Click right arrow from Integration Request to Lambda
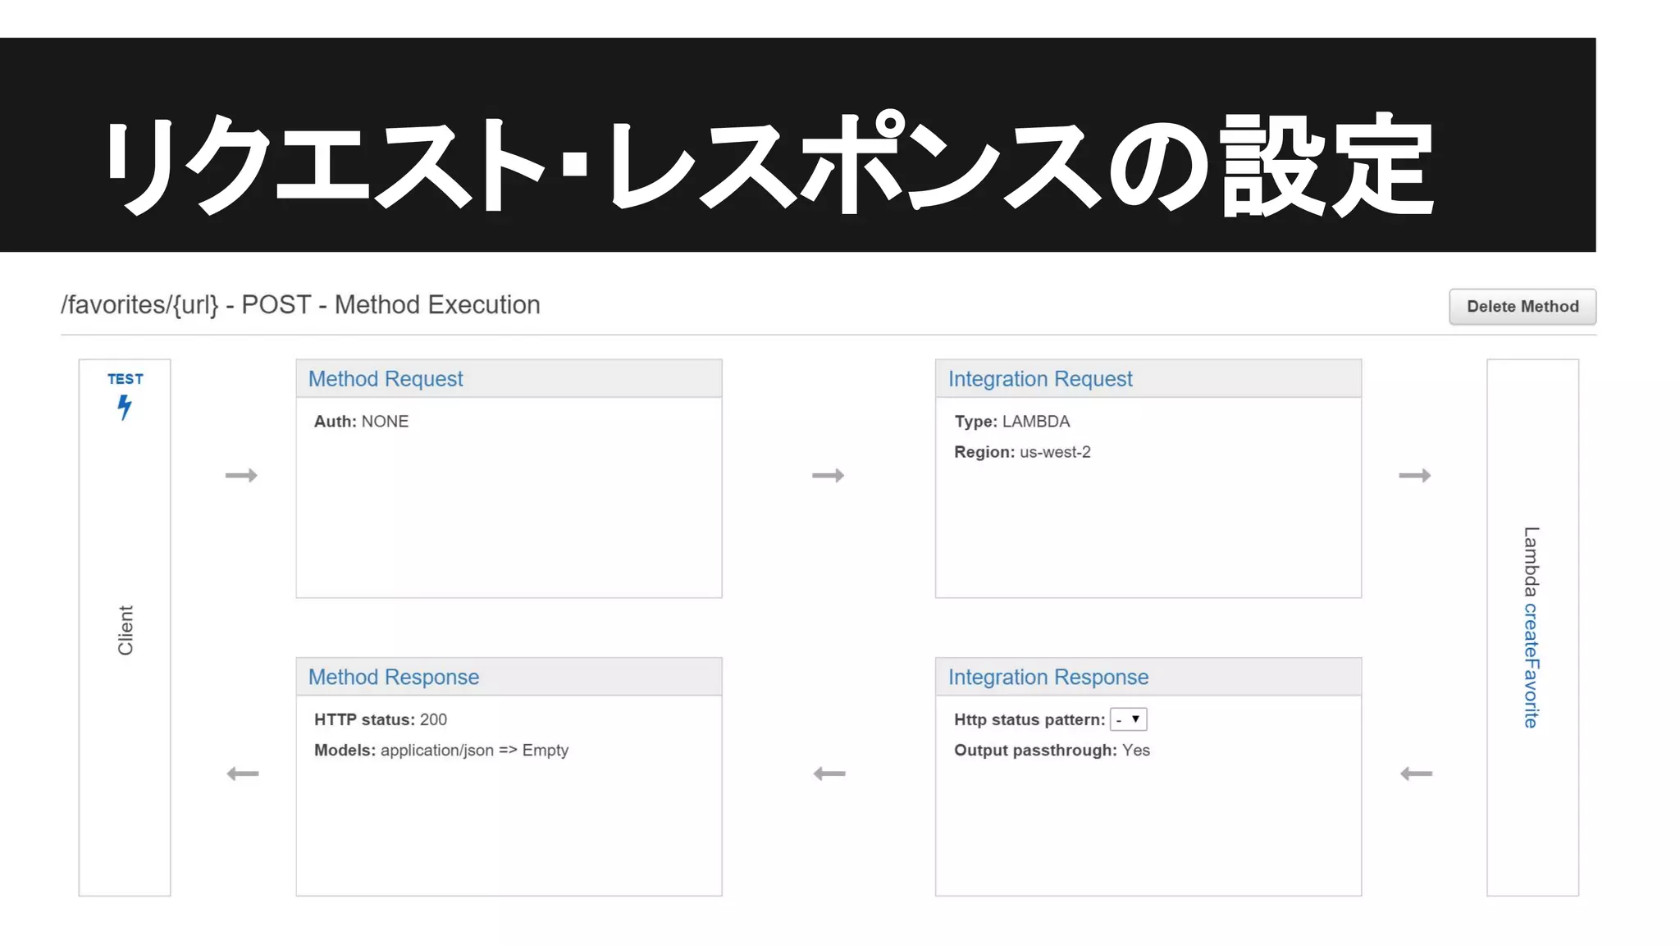Viewport: 1680px width, 945px height. click(1414, 476)
